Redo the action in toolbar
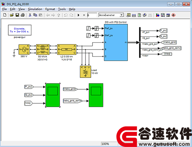 [71, 15]
